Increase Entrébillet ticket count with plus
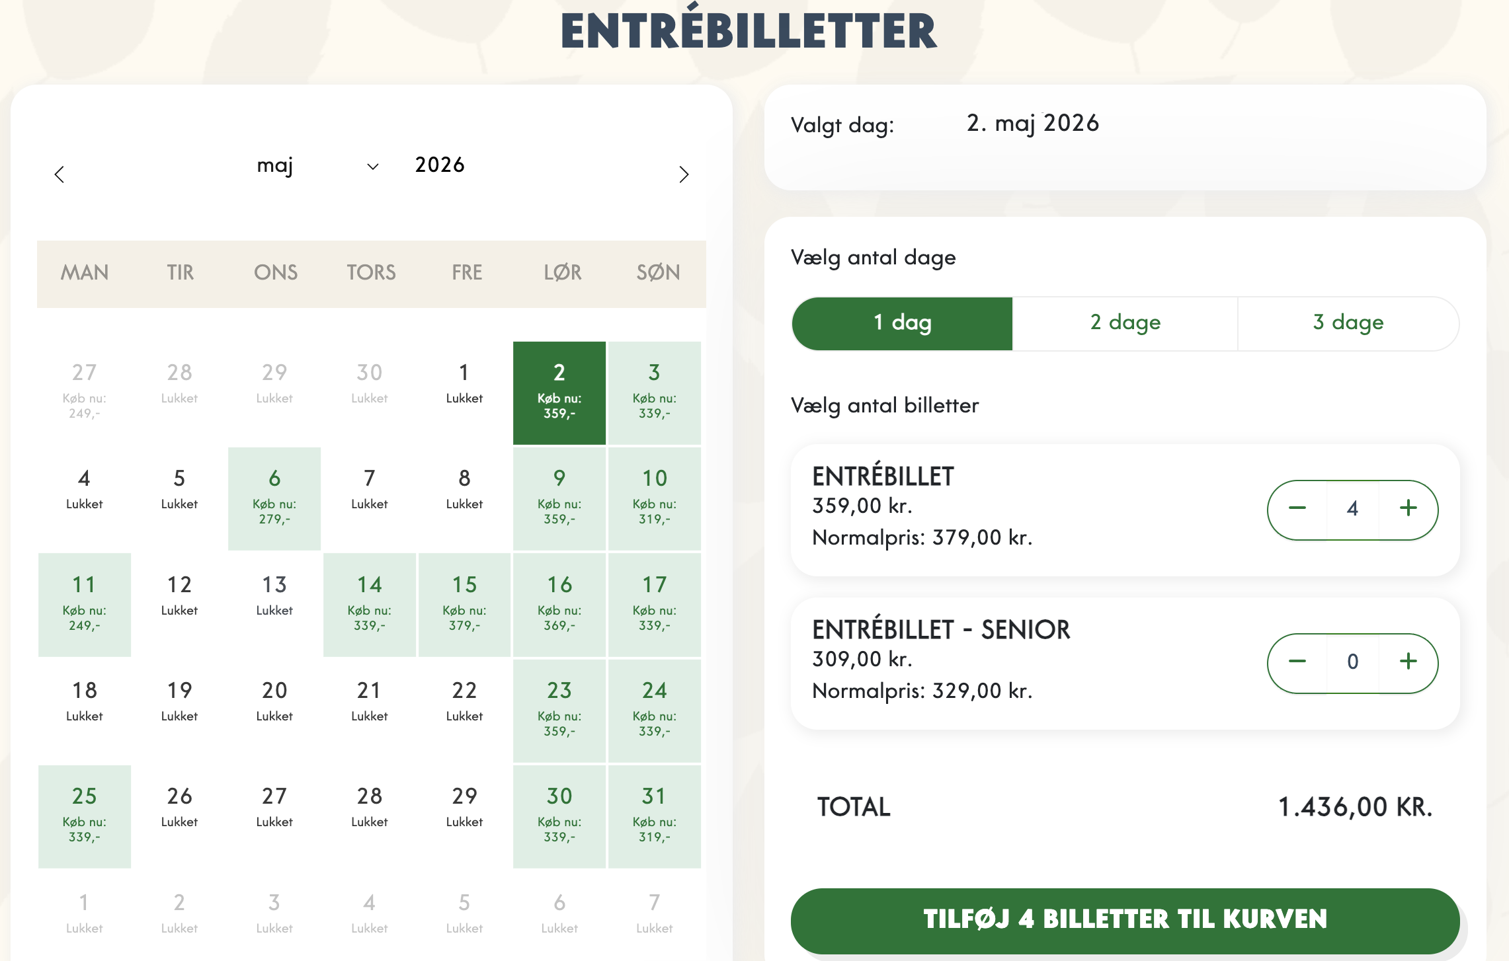 tap(1408, 508)
